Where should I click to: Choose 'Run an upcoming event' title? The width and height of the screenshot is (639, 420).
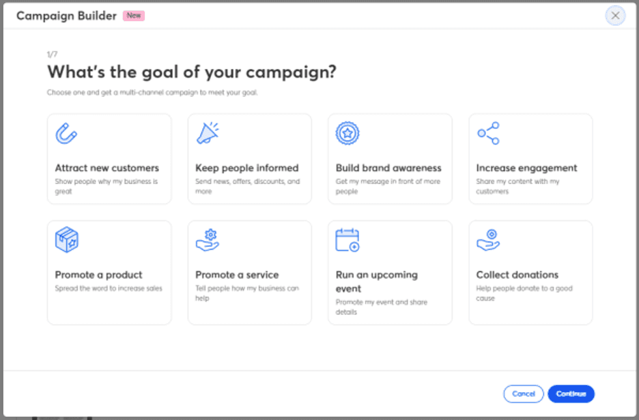click(376, 282)
